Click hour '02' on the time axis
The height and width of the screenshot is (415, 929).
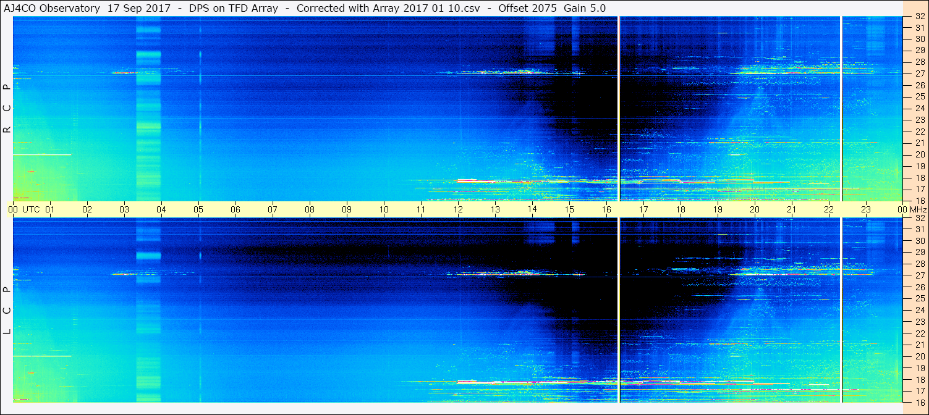87,209
